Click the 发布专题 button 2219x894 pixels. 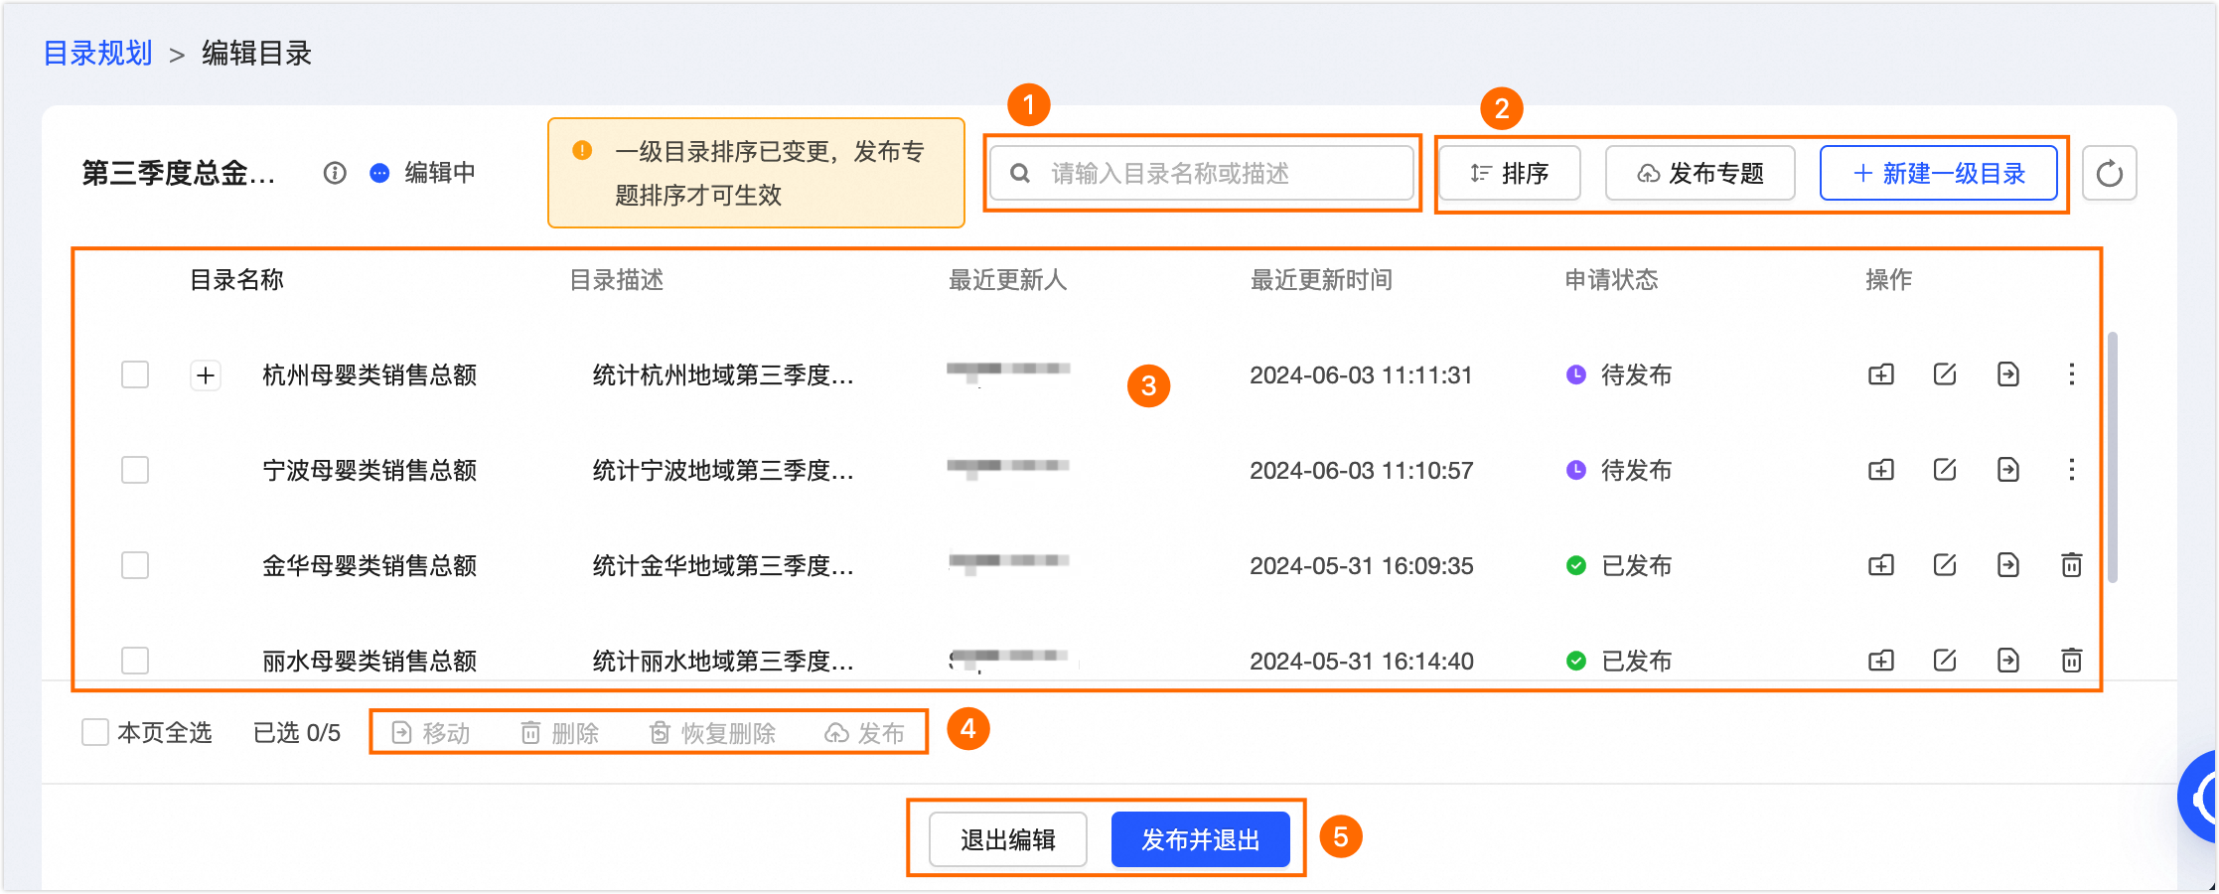click(1701, 174)
